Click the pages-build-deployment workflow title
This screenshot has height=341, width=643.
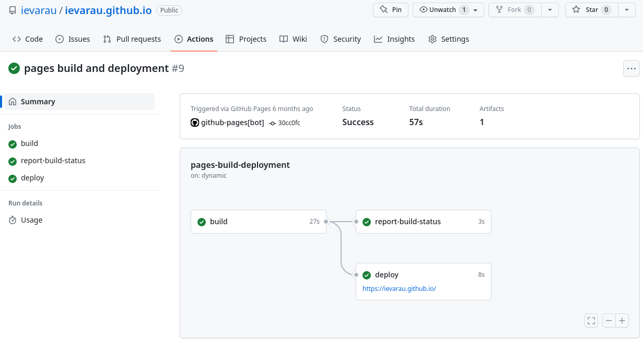(240, 165)
